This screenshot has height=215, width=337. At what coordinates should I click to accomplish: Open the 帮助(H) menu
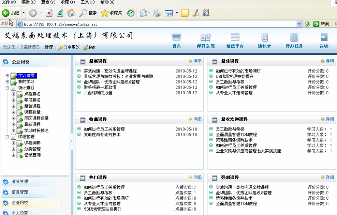(x=107, y=2)
